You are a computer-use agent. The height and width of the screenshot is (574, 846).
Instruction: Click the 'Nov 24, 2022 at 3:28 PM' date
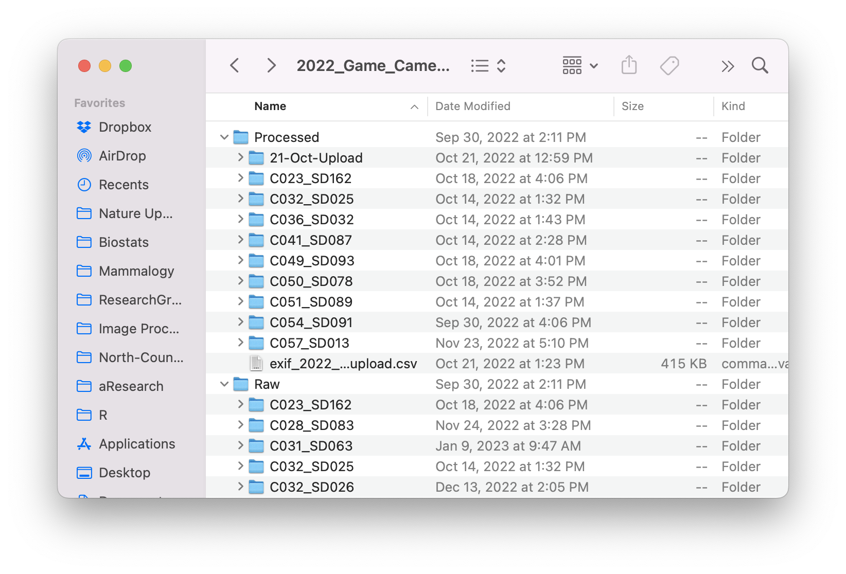[513, 425]
